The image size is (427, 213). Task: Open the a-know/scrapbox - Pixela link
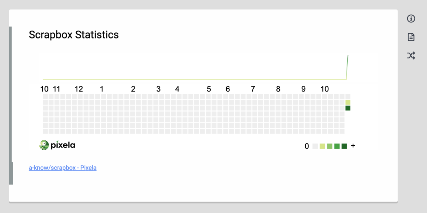tap(63, 167)
